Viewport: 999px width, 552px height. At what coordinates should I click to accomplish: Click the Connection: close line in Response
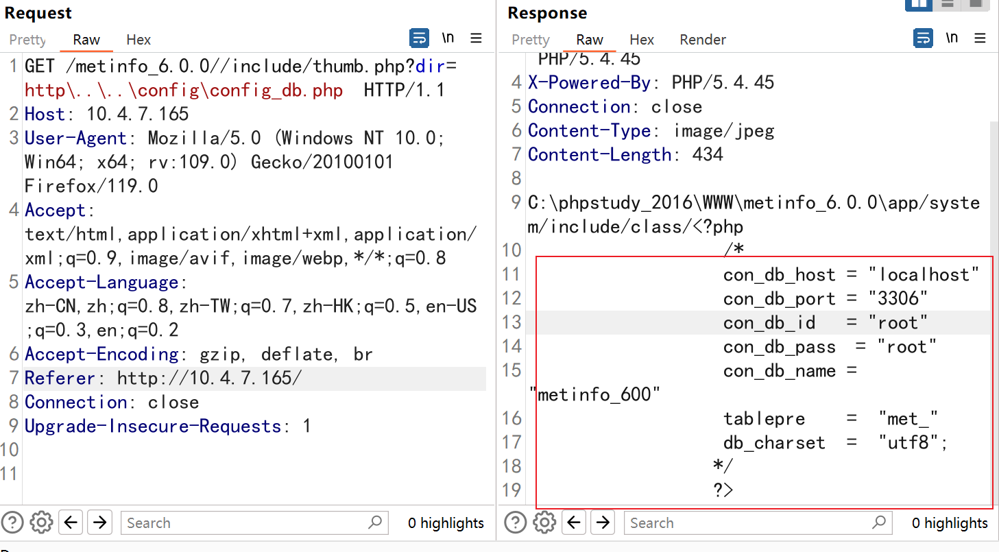coord(615,107)
